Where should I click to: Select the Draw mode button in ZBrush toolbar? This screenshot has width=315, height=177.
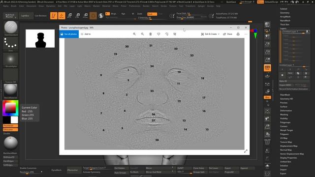pyautogui.click(x=62, y=16)
